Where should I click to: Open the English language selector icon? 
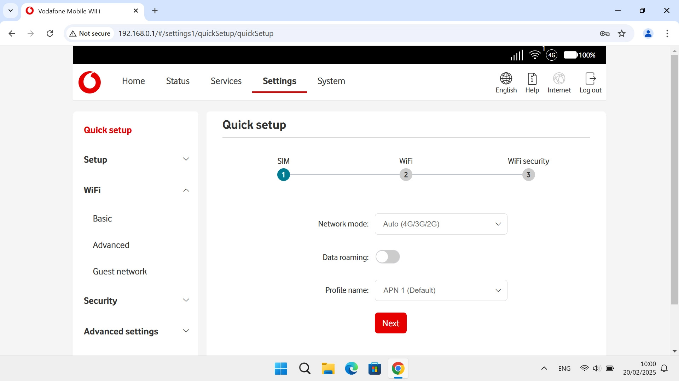coord(506,78)
